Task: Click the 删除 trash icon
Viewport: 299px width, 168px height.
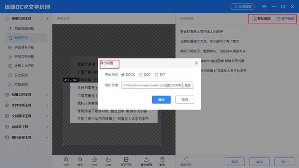Action: click(162, 160)
